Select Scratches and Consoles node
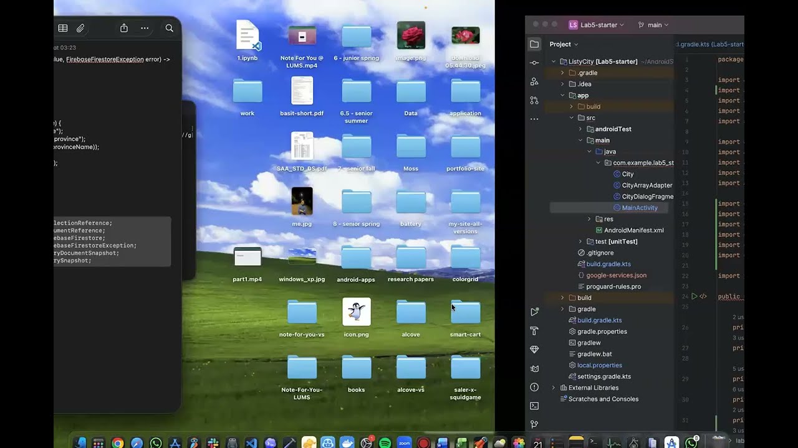 (x=599, y=399)
